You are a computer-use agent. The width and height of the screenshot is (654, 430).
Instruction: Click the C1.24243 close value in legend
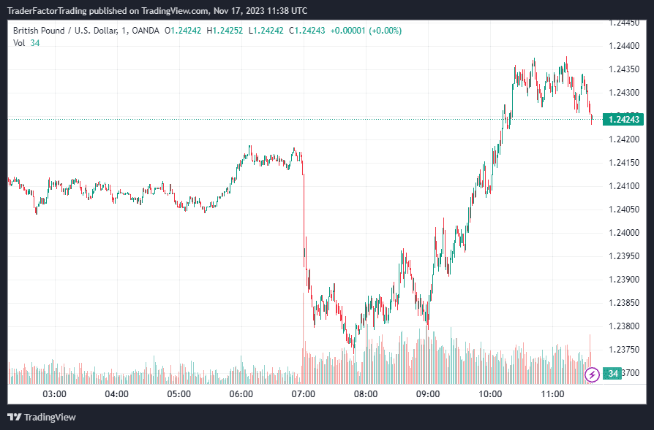click(307, 30)
